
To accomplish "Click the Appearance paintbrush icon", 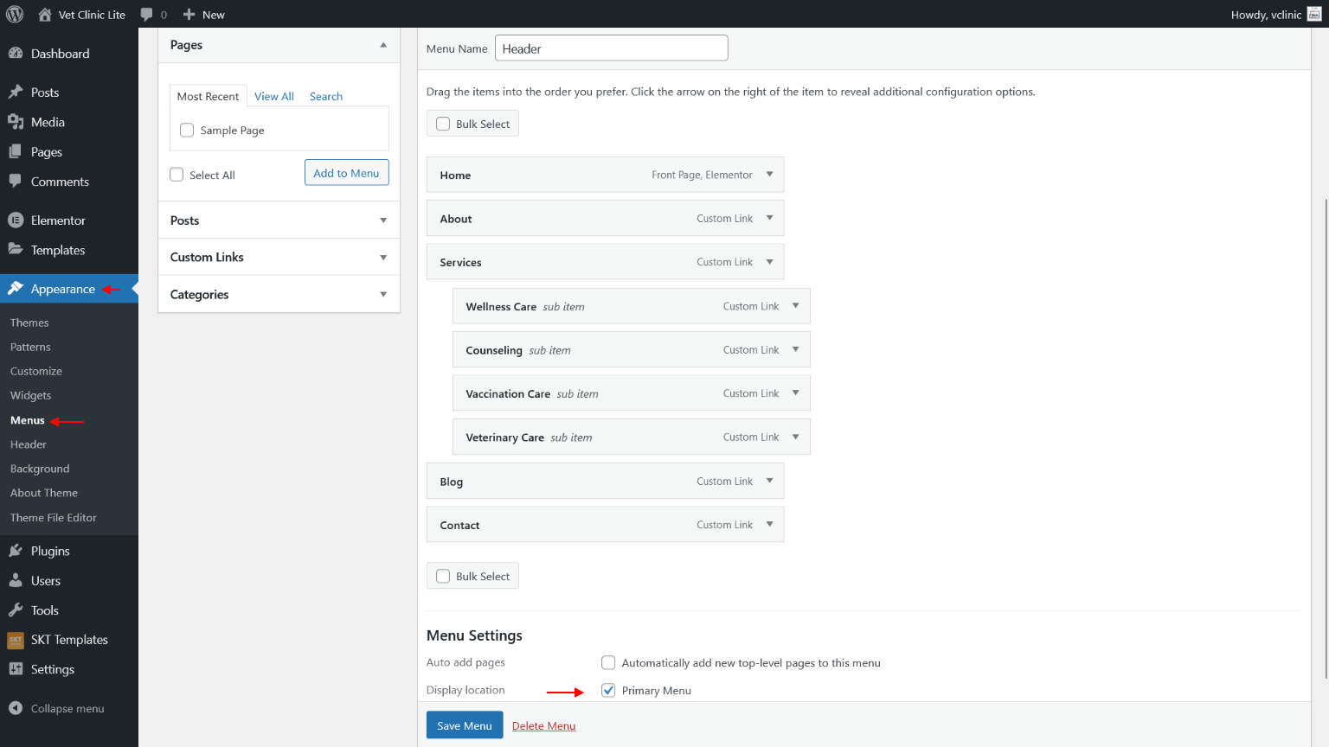I will (16, 289).
